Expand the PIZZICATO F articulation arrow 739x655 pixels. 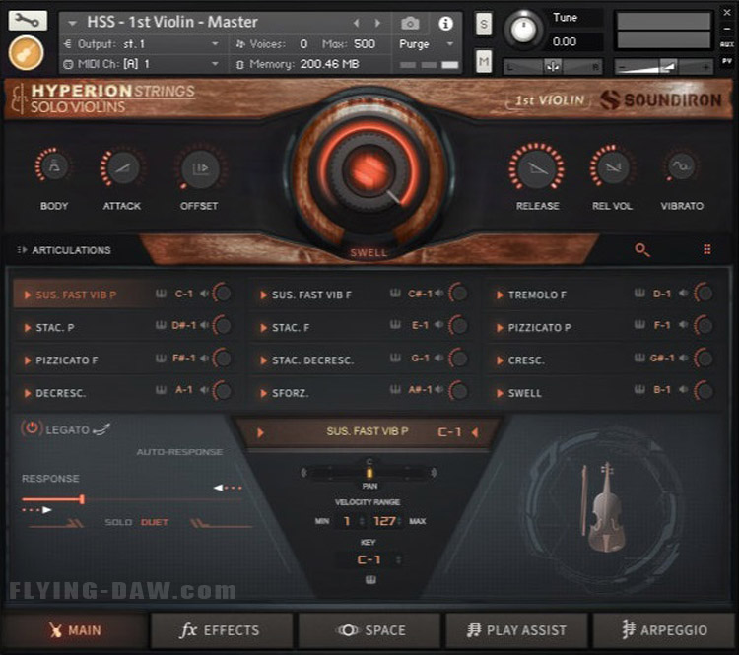click(x=28, y=360)
